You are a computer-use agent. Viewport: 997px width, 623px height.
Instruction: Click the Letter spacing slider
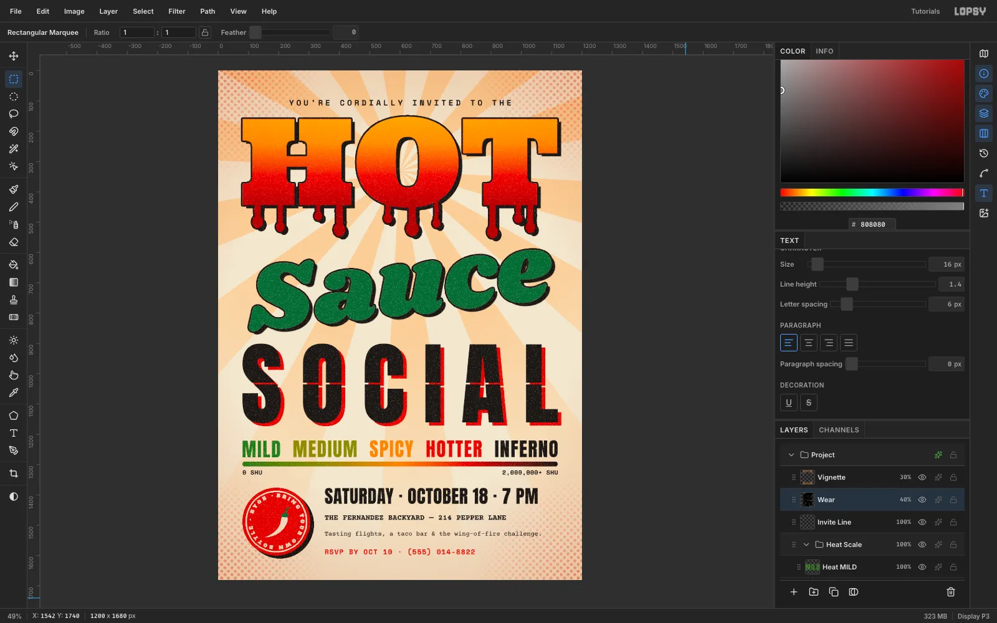(x=879, y=304)
